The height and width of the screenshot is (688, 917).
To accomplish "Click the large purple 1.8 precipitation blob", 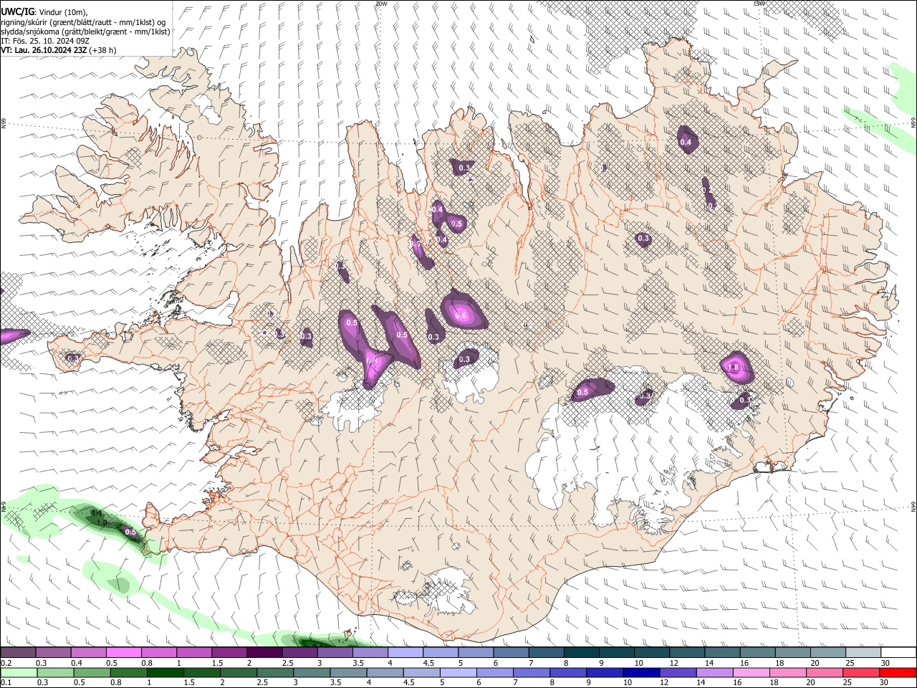I will 737,366.
